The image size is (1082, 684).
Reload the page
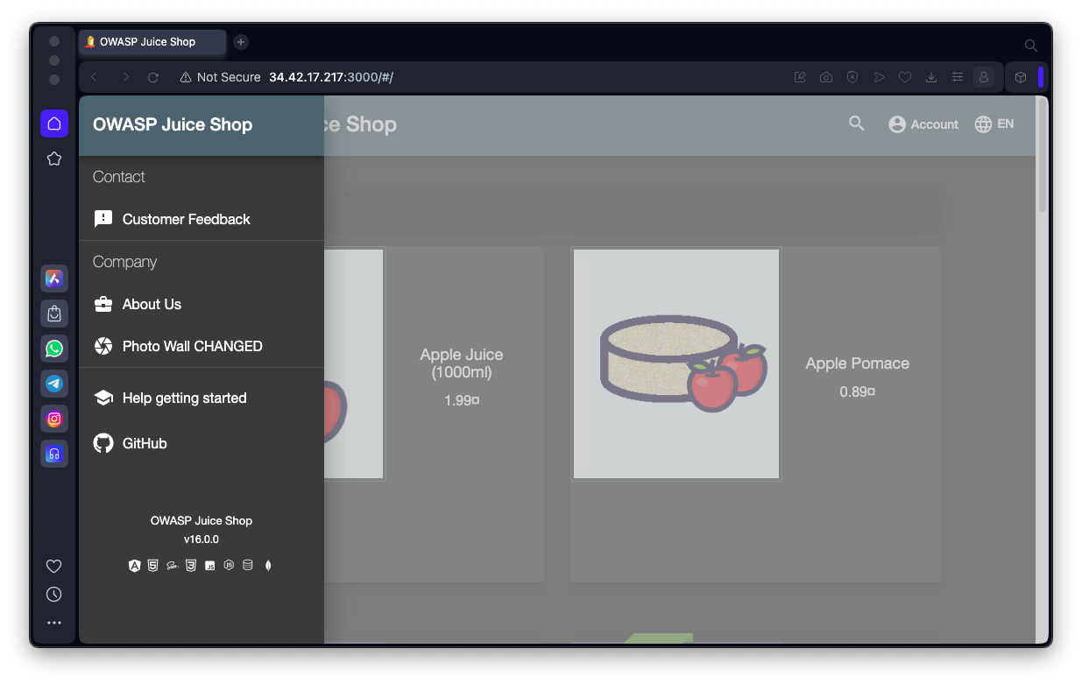pyautogui.click(x=153, y=77)
